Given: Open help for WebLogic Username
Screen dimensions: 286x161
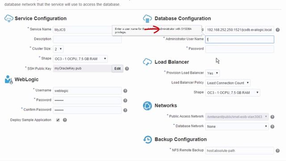Looking at the screenshot, I should pos(125,91).
